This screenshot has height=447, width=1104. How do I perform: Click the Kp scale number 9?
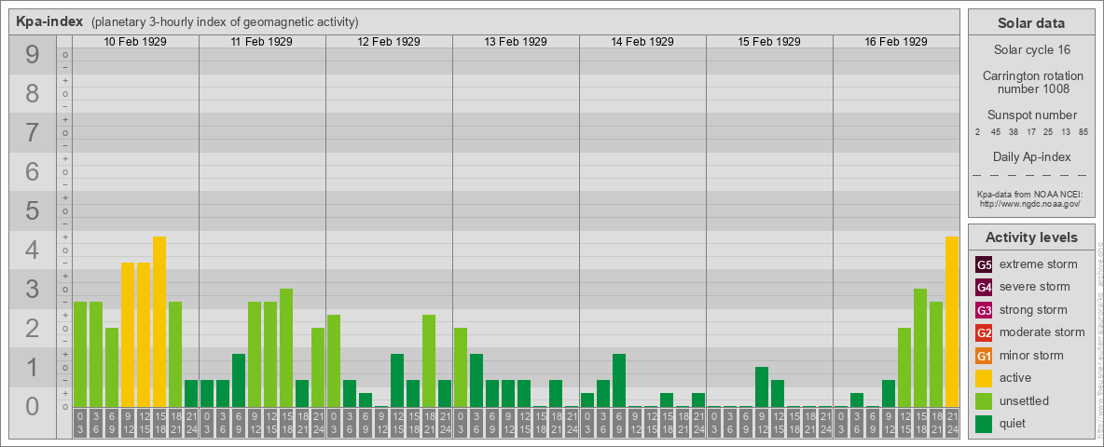tap(32, 55)
